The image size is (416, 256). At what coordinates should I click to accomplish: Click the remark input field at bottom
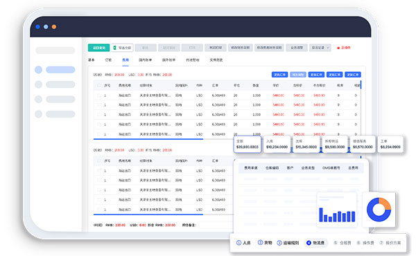pyautogui.click(x=216, y=225)
